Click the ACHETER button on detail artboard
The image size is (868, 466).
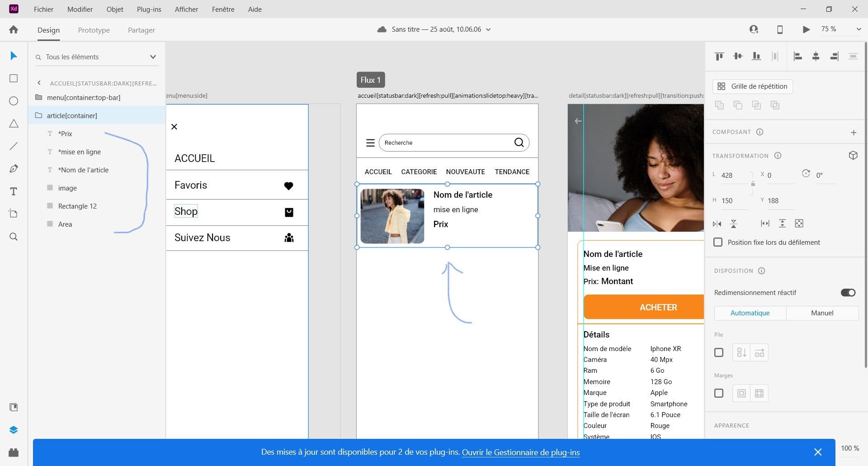(x=644, y=307)
